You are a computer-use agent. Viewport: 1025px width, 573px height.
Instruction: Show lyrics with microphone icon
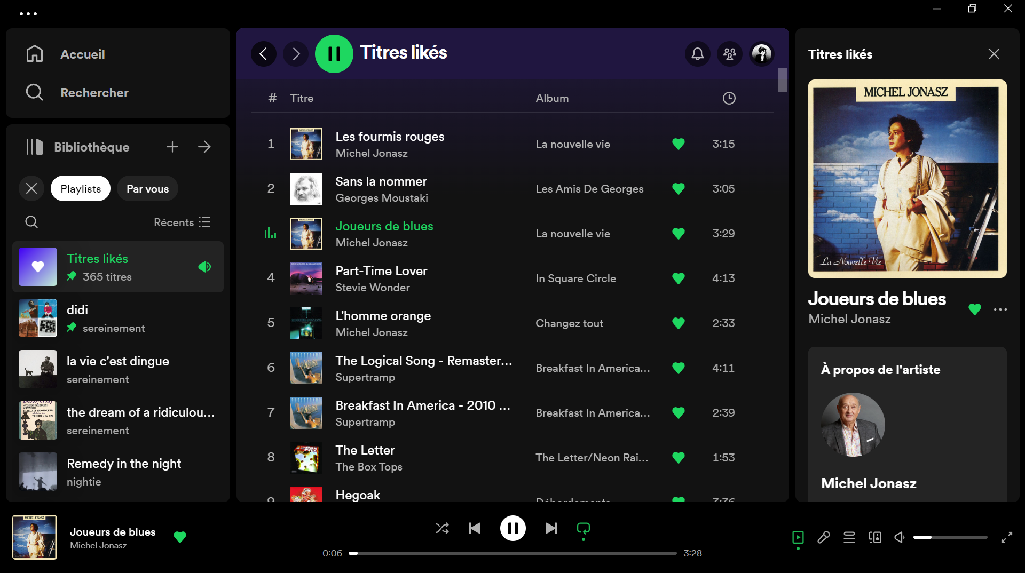(824, 537)
